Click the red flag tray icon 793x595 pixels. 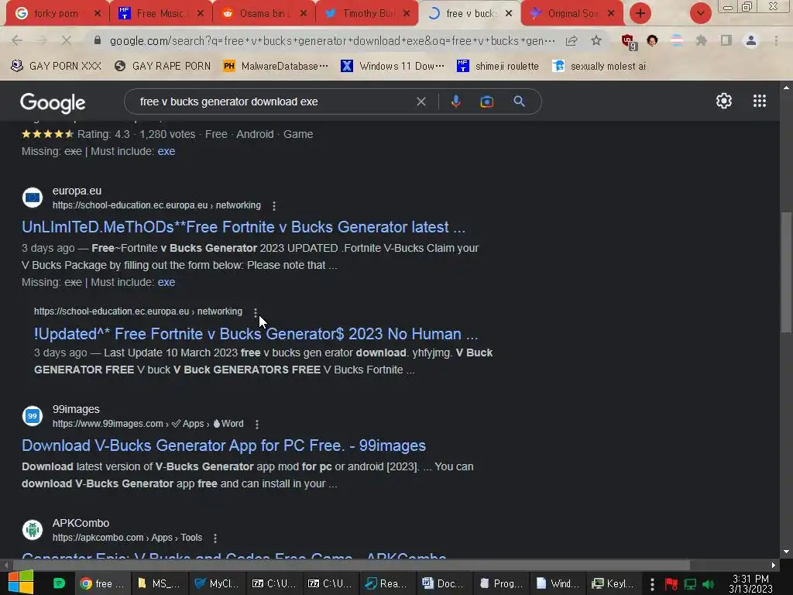671,584
